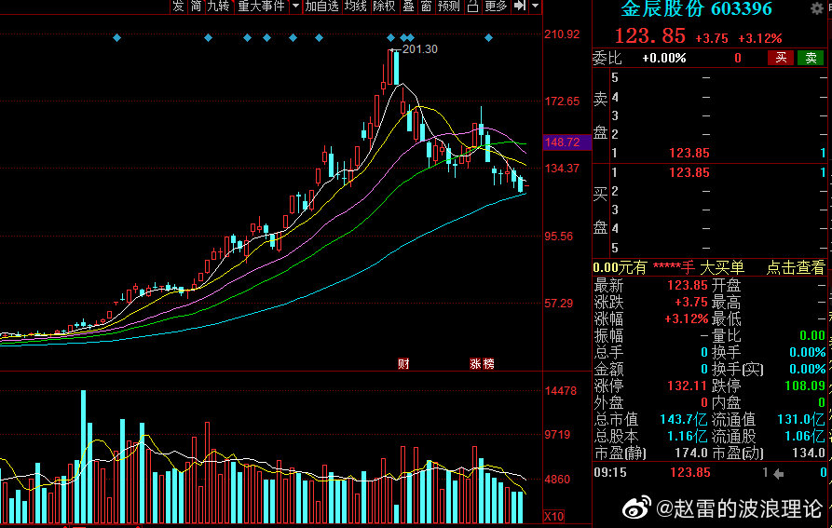Expand dropdown arrow next to 重大事件
Image resolution: width=832 pixels, height=528 pixels.
pos(296,7)
